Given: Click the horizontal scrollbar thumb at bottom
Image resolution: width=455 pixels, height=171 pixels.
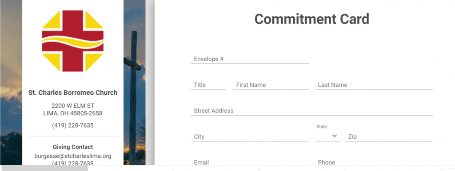Looking at the screenshot, I should pyautogui.click(x=44, y=168).
